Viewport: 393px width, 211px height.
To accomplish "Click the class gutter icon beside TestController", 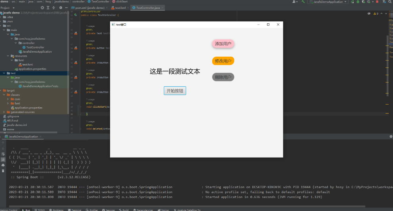I will pyautogui.click(x=76, y=15).
